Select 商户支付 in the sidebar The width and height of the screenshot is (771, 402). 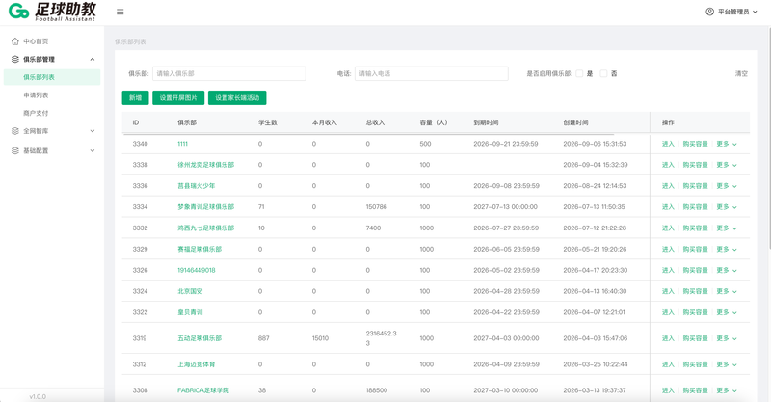[x=36, y=113]
